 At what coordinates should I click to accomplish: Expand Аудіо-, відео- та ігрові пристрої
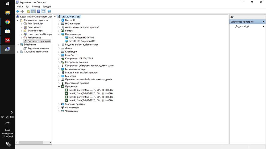(59, 27)
